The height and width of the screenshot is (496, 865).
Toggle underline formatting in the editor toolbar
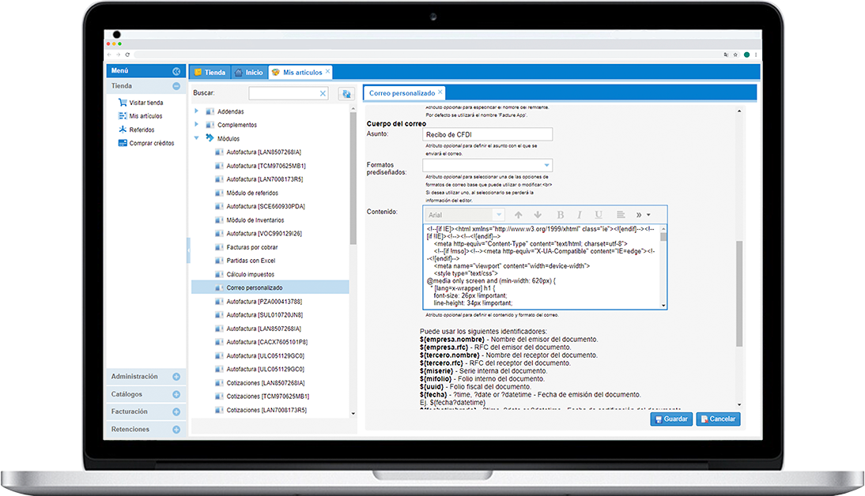599,215
